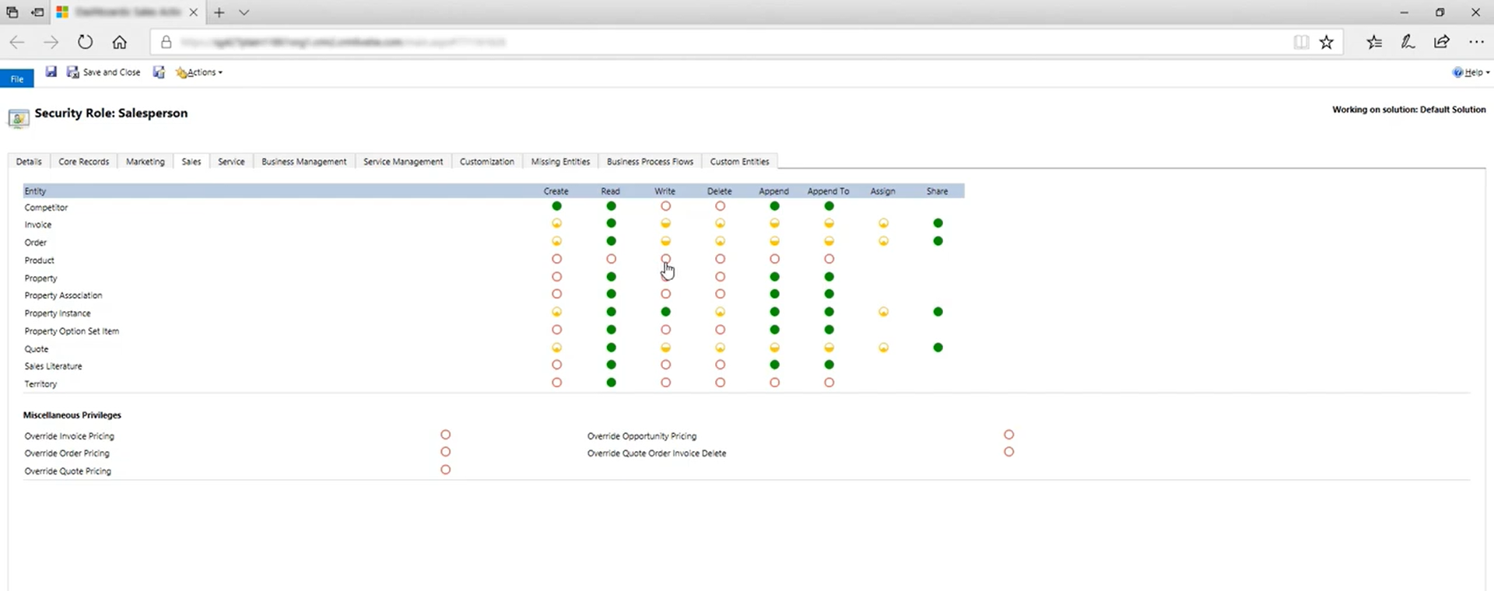Open the Service Management tab
Image resolution: width=1494 pixels, height=591 pixels.
(x=403, y=162)
